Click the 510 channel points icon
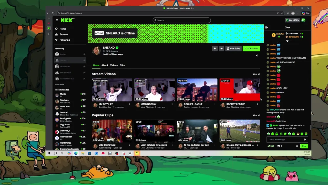The image size is (328, 185). 271,146
